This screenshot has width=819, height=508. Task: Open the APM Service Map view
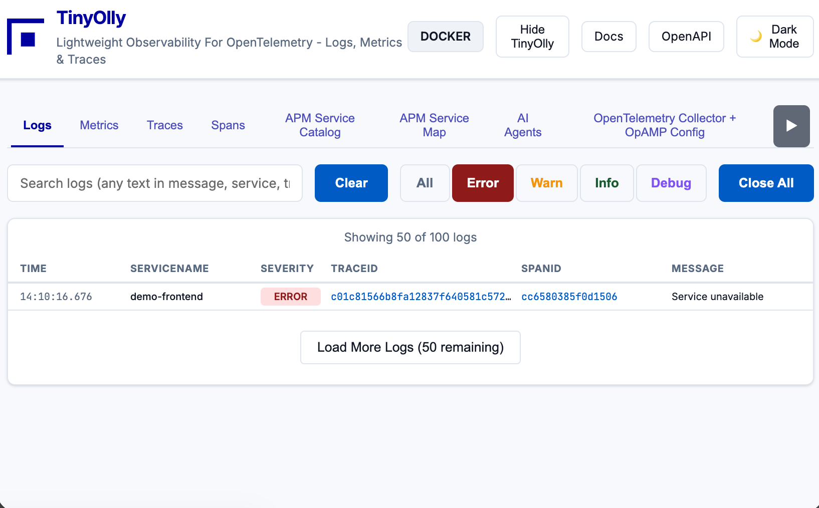[434, 125]
